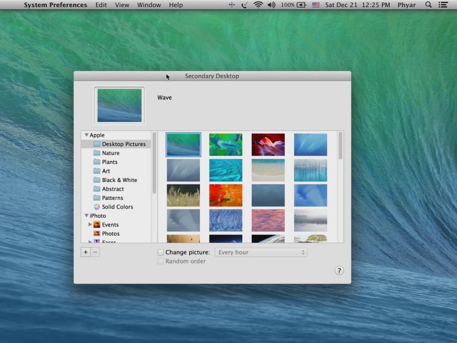Click the help question mark button

tap(339, 271)
